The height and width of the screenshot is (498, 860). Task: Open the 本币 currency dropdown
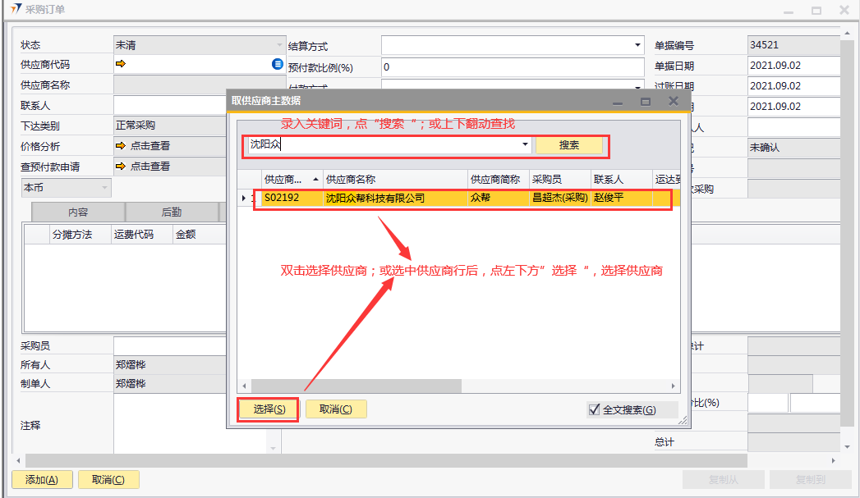(104, 188)
